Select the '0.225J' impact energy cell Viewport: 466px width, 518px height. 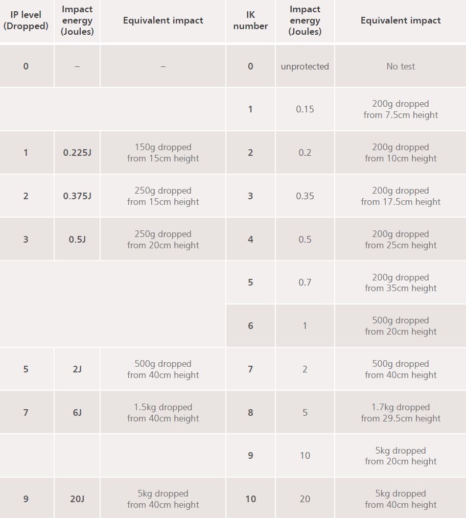tap(77, 153)
